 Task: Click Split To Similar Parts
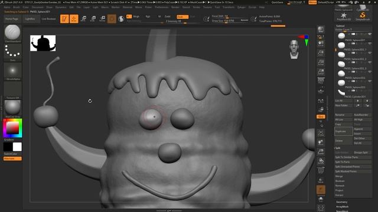pos(353,157)
